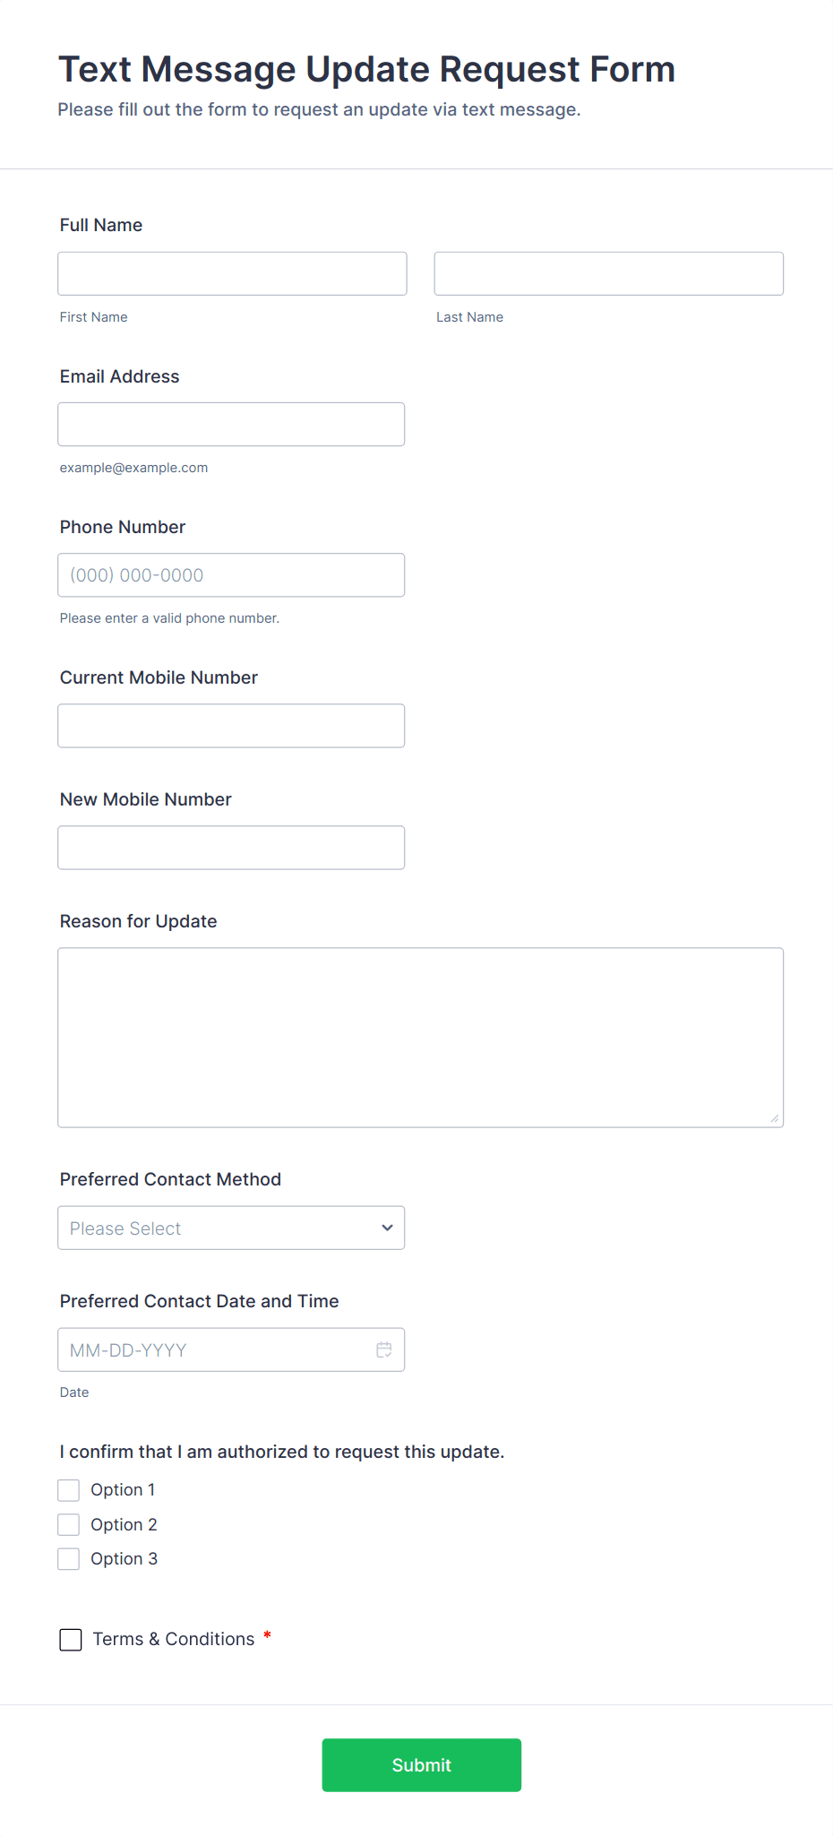Viewport: 833px width, 1836px height.
Task: Click the Option 3 label text
Action: (x=124, y=1559)
